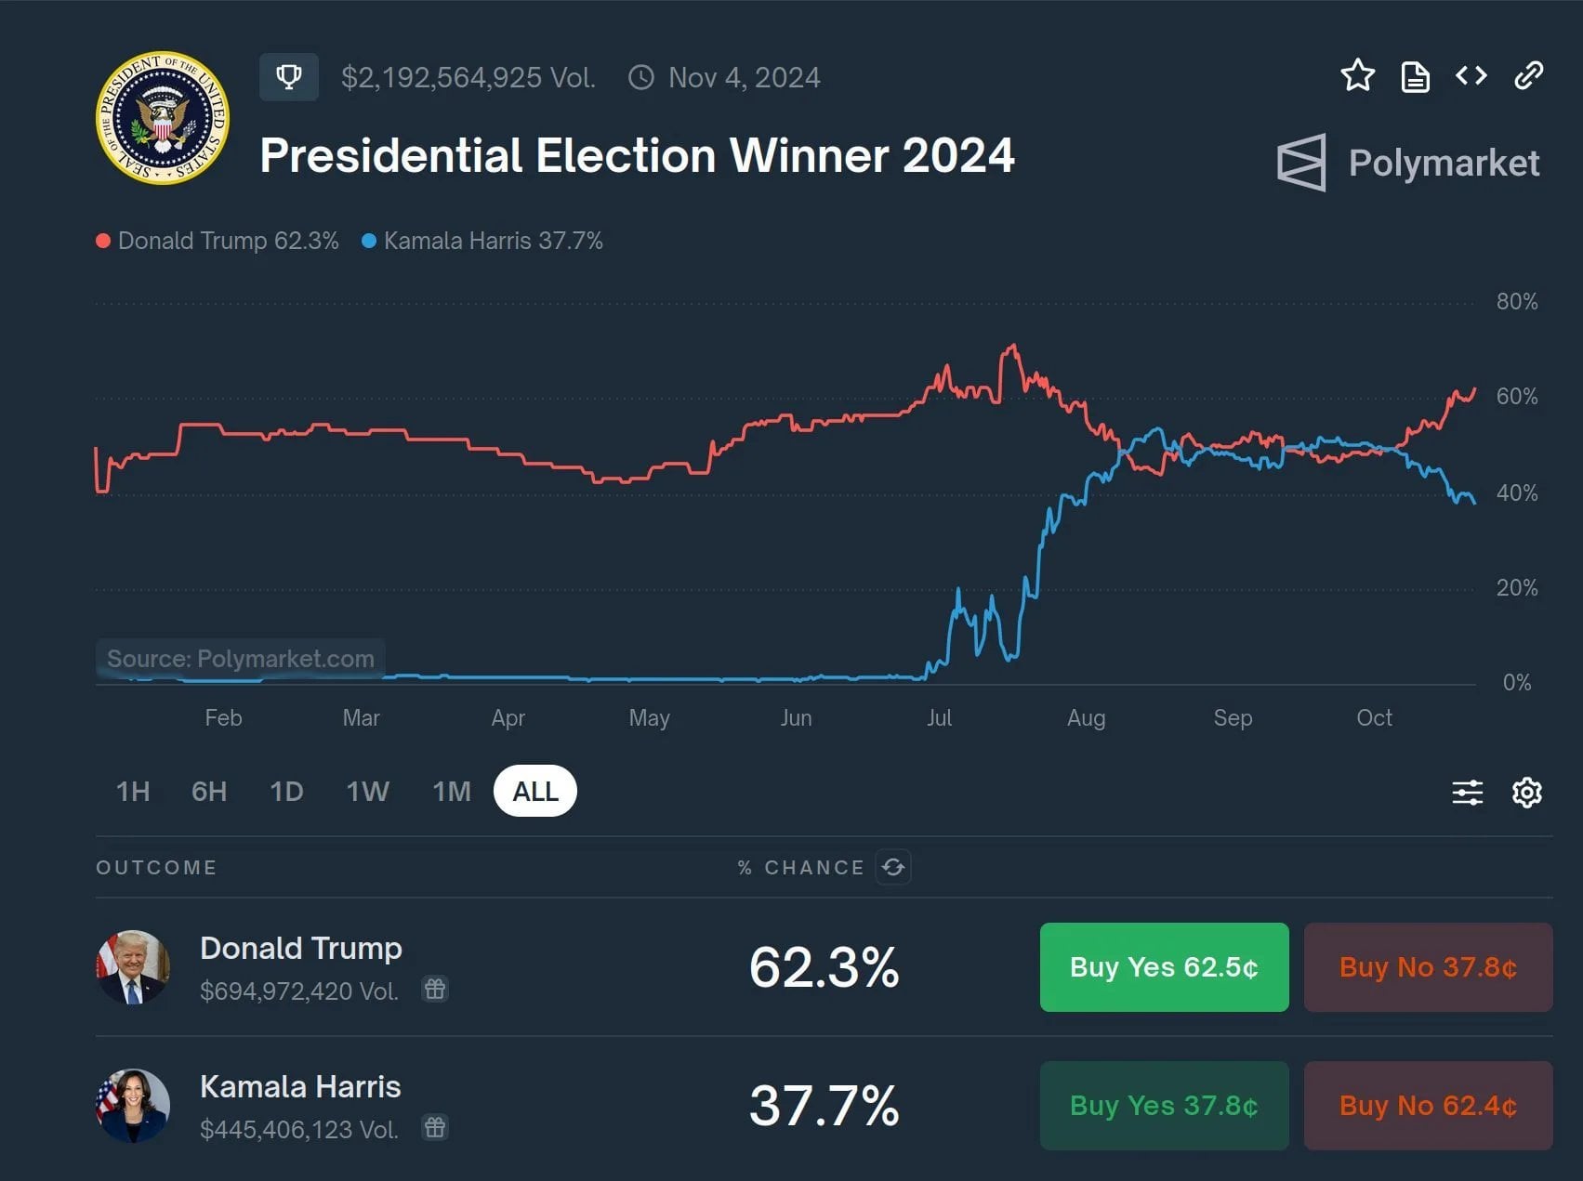Open the document rules icon
This screenshot has width=1583, height=1181.
(x=1415, y=77)
